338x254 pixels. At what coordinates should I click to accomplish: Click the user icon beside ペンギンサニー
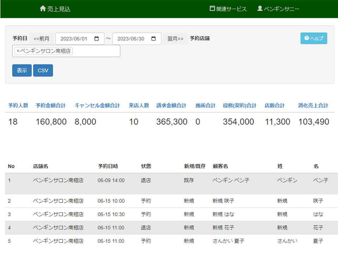pyautogui.click(x=260, y=8)
